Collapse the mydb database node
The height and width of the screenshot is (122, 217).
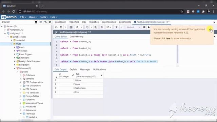click(x=12, y=44)
